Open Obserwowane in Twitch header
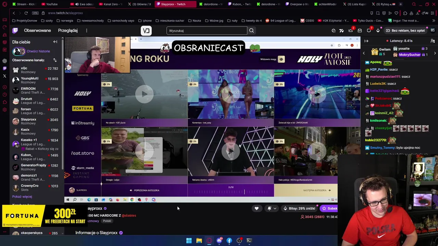Image resolution: width=438 pixels, height=246 pixels. [x=37, y=30]
